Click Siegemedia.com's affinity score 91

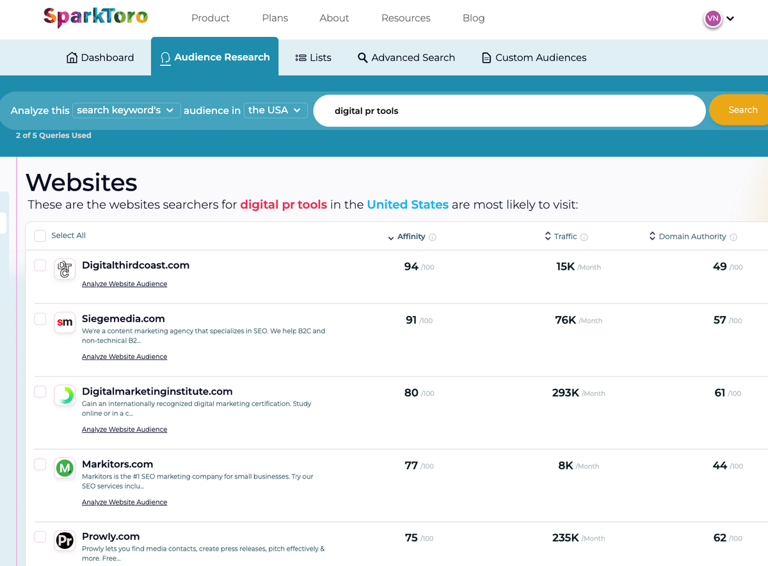[x=412, y=320]
